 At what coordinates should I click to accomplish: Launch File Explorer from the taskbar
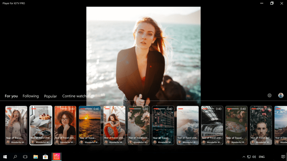pyautogui.click(x=36, y=157)
